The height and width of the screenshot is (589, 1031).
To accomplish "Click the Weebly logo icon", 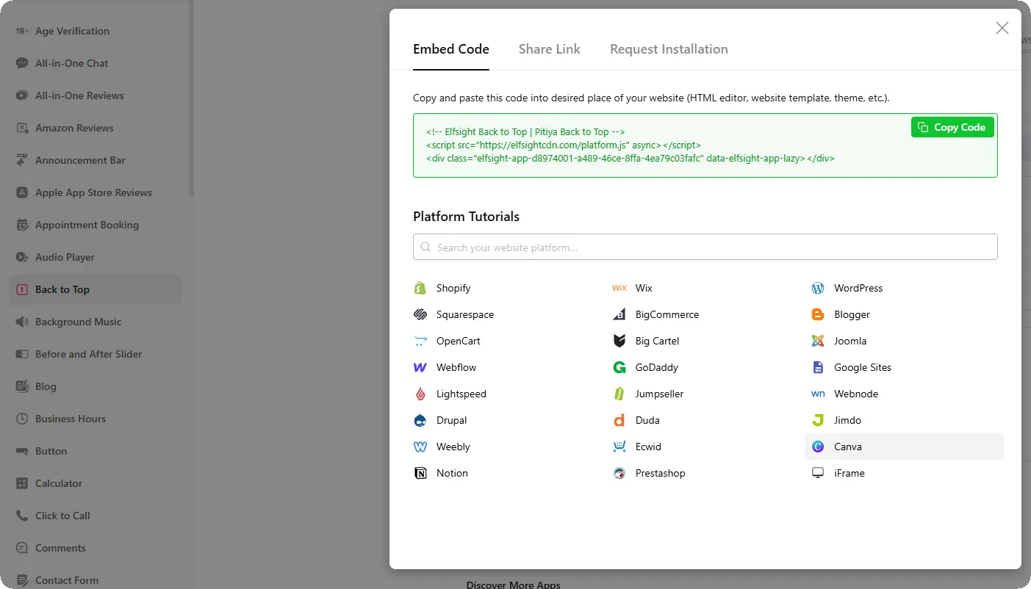I will pos(420,447).
